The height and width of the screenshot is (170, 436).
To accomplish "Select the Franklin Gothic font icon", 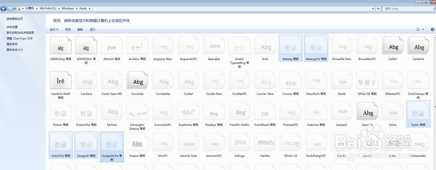I will (240, 112).
